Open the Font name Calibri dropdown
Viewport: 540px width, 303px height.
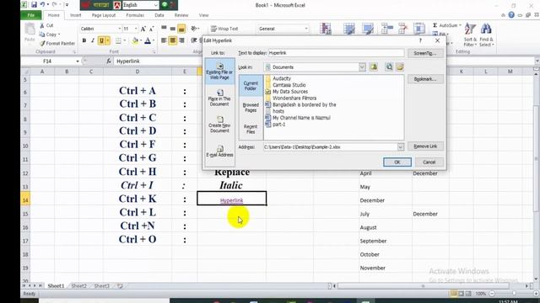(x=120, y=29)
